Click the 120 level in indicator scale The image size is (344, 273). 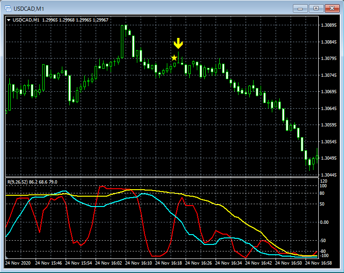point(323,181)
